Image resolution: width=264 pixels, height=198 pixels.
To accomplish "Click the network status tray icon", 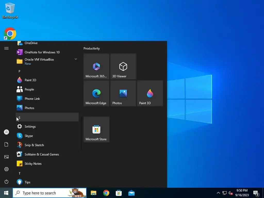I will click(225, 193).
